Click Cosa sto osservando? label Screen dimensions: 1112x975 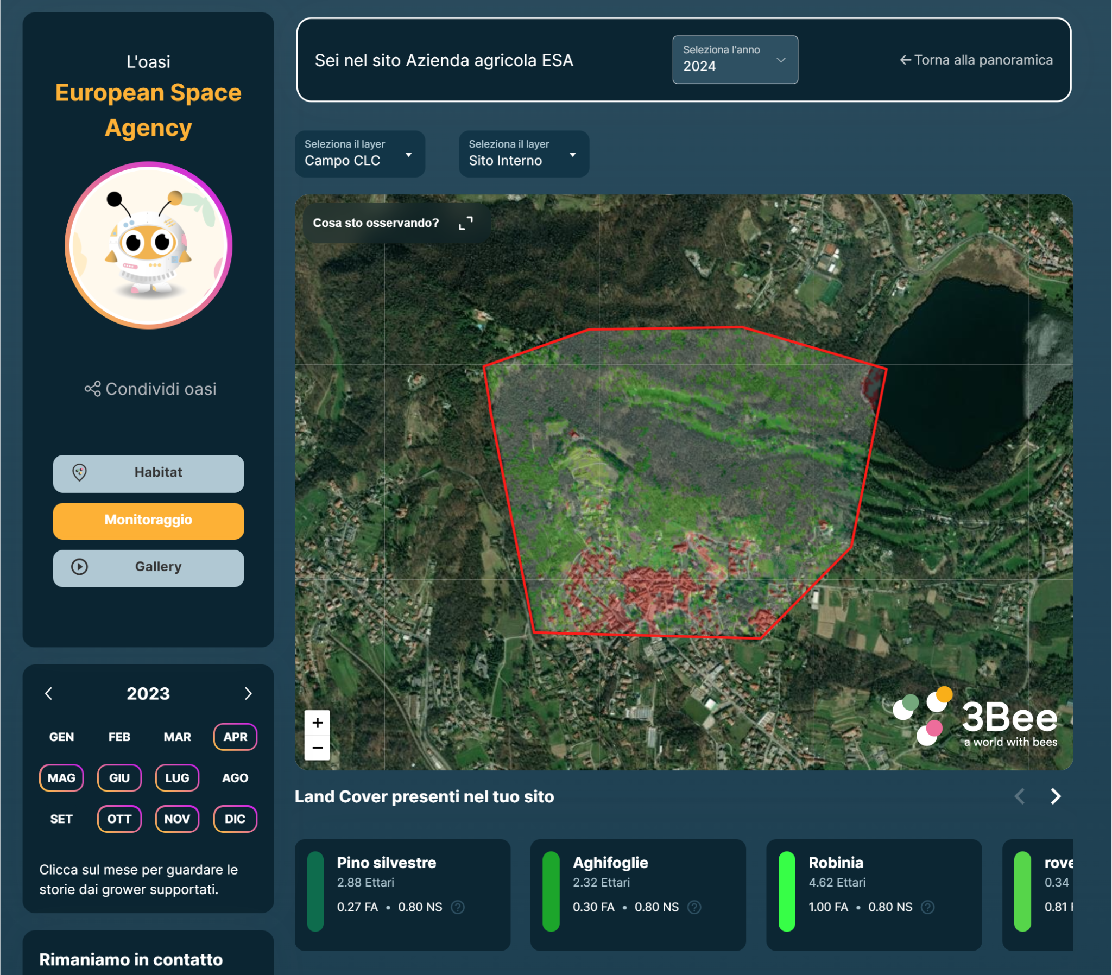coord(376,223)
